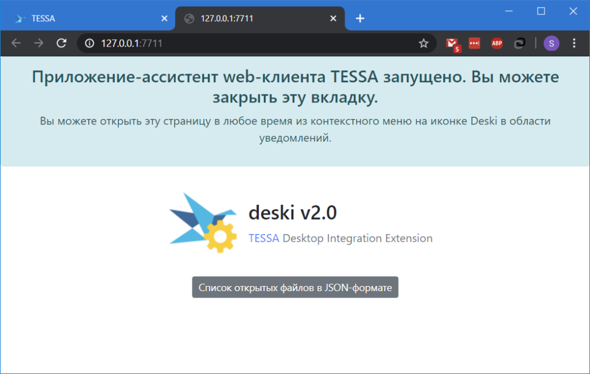Click the 'Вы можете открыть эту страницу' notice text
This screenshot has width=590, height=374.
click(x=295, y=129)
